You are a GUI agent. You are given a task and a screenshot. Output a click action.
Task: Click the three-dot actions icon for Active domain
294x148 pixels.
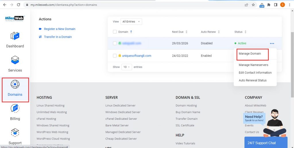point(272,43)
